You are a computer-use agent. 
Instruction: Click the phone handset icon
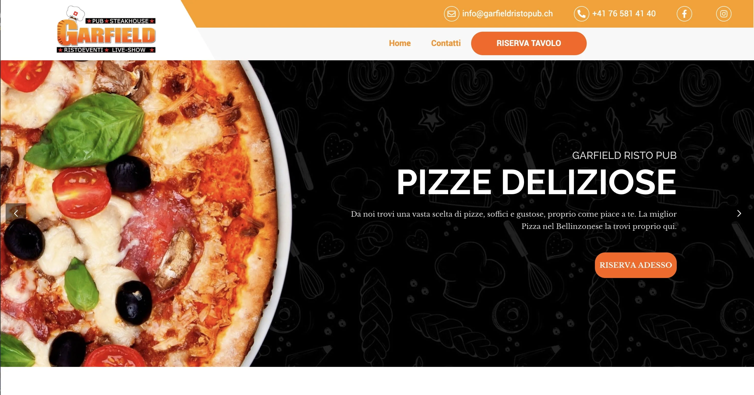[x=581, y=14]
